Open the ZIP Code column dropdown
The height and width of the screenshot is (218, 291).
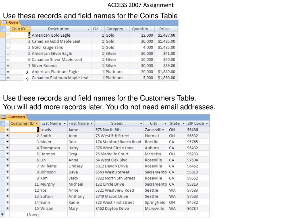click(x=207, y=124)
